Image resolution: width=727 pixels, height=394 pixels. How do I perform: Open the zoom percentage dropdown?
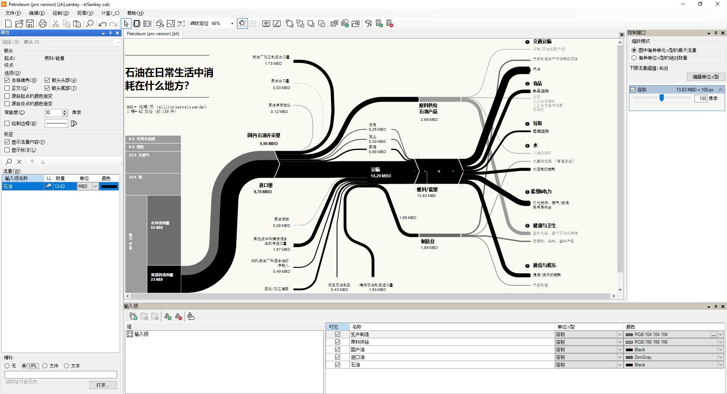232,23
